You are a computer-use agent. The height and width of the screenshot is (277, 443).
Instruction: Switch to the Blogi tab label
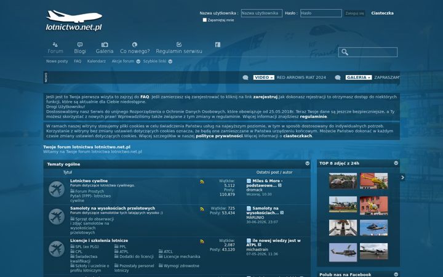tap(80, 51)
